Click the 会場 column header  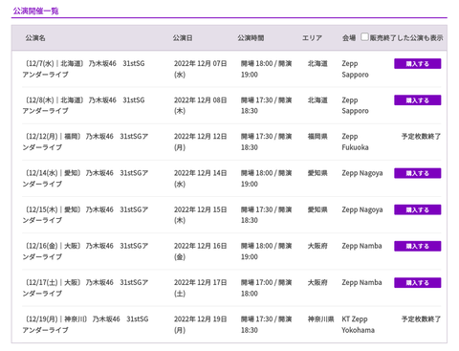point(349,38)
